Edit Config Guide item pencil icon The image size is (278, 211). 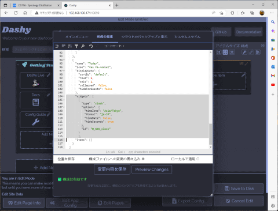click(49, 115)
